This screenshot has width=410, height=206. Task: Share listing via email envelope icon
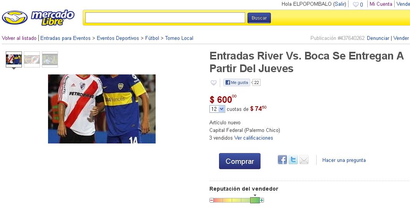304,160
